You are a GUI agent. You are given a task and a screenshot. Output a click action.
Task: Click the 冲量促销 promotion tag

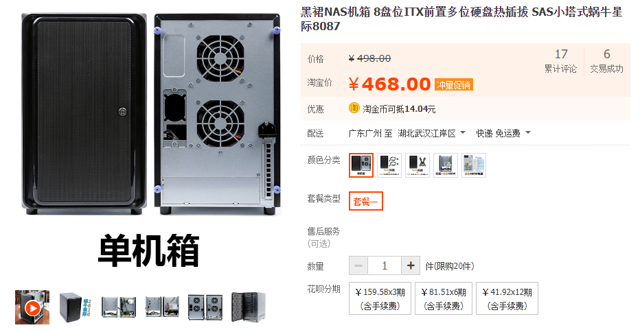tap(453, 85)
